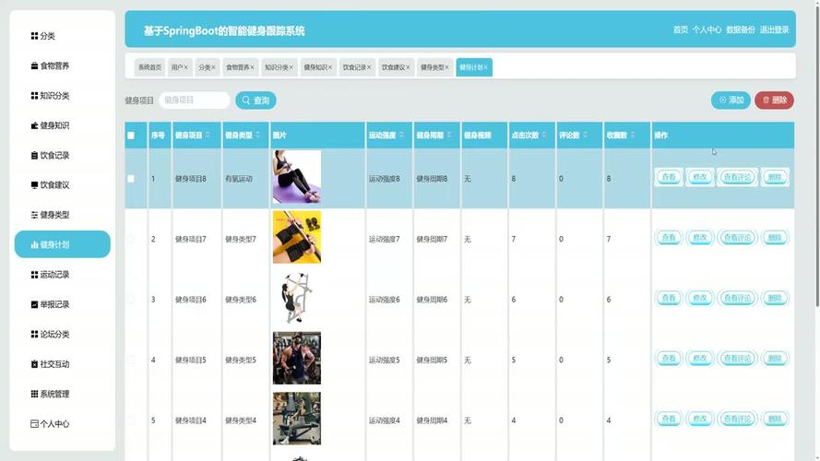The width and height of the screenshot is (820, 461).
Task: Click 首页 in the top header
Action: (x=681, y=30)
